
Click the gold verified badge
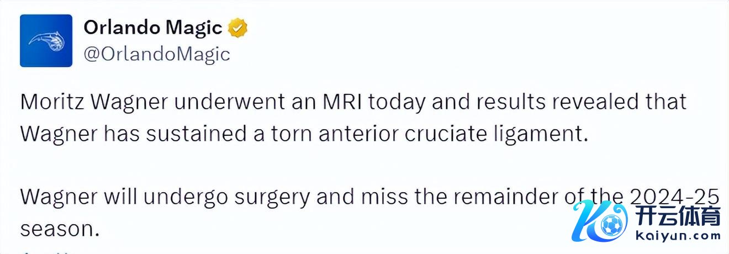[238, 28]
